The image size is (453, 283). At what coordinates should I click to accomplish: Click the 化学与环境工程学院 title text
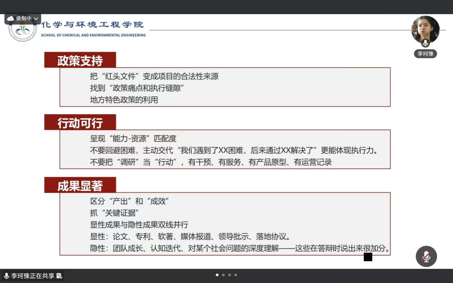pos(92,25)
